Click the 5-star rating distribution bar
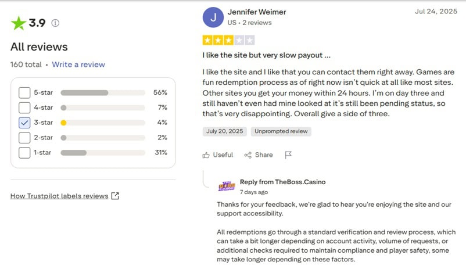Screen dimensions: 466x269 point(103,92)
